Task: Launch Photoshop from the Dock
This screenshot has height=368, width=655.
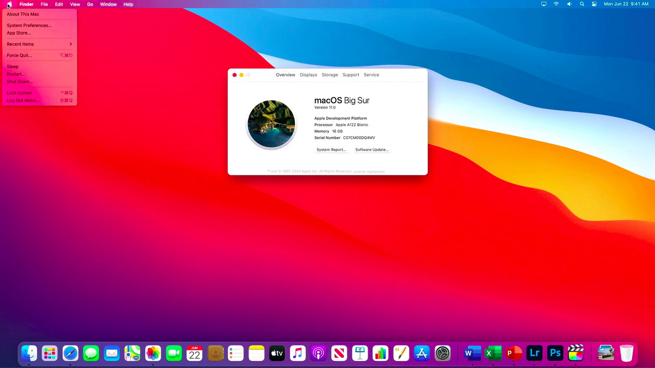Action: (x=555, y=353)
